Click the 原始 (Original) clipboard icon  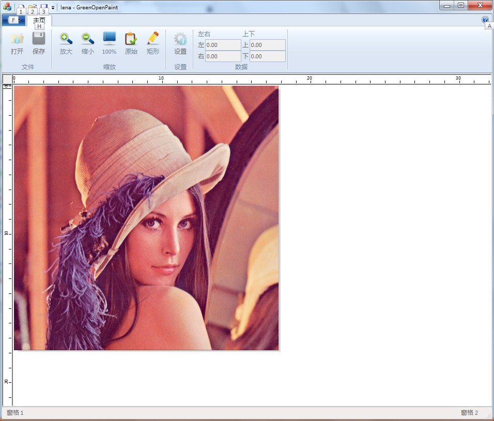(x=131, y=39)
